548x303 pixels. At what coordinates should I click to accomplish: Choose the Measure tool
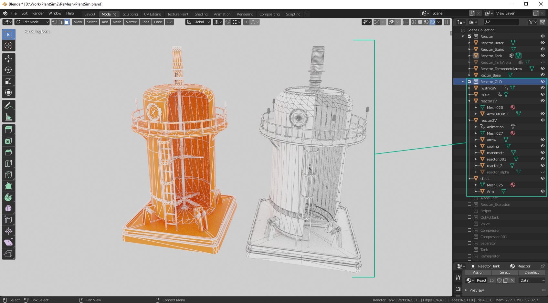pyautogui.click(x=8, y=117)
